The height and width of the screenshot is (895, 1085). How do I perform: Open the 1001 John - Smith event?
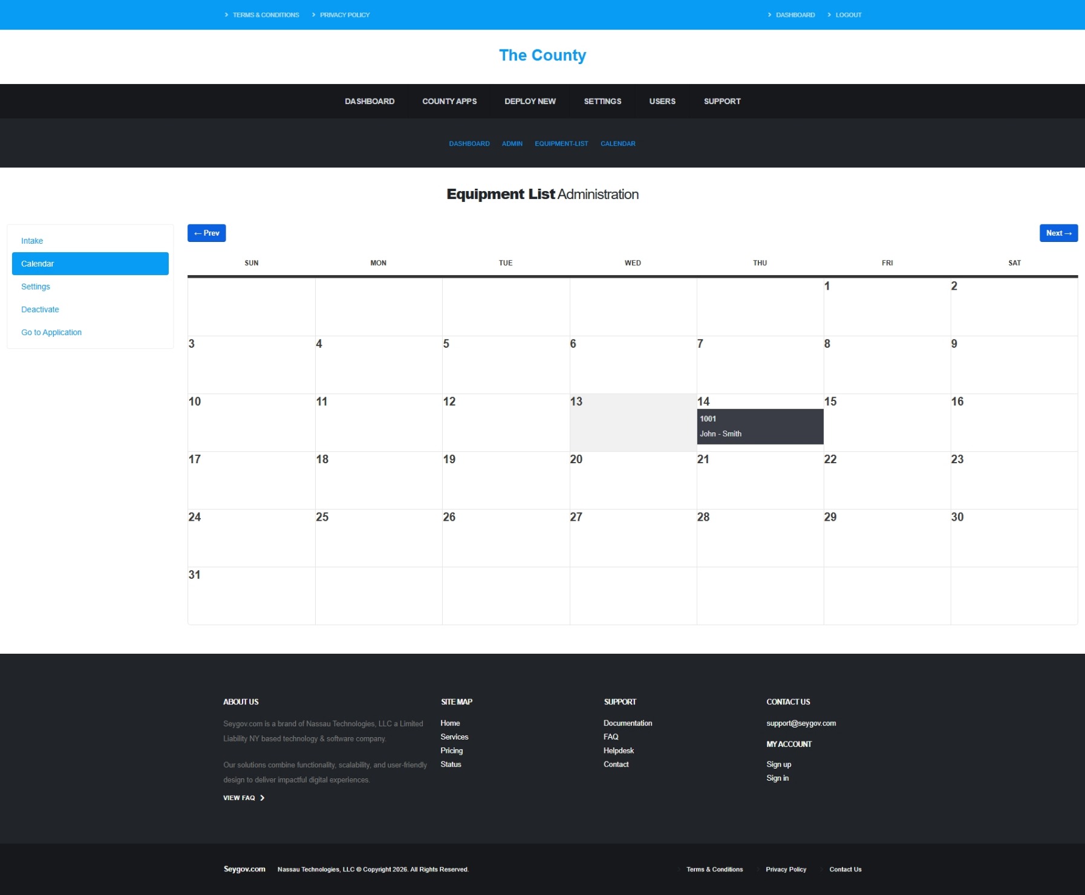coord(760,426)
